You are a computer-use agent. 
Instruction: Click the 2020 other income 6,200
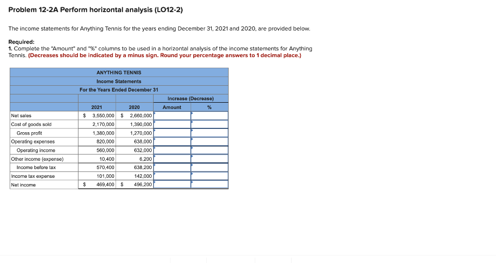(145, 159)
